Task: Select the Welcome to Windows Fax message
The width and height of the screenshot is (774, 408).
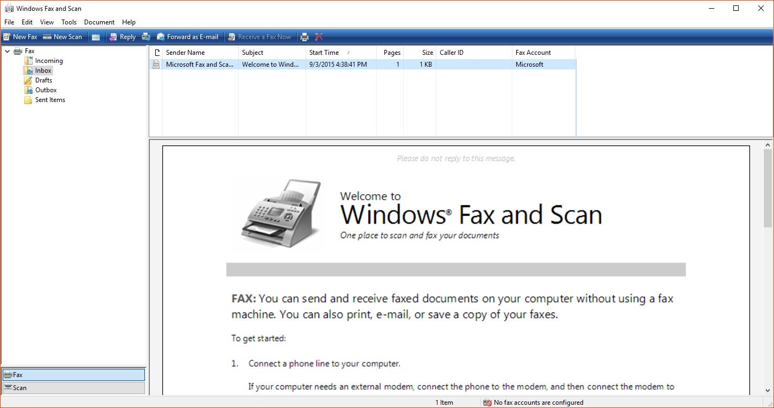Action: click(x=271, y=64)
